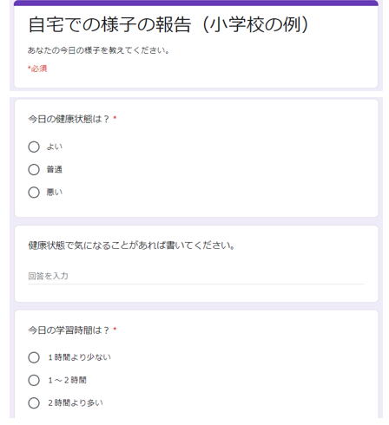Click the よい option label text
The width and height of the screenshot is (389, 425).
[55, 147]
